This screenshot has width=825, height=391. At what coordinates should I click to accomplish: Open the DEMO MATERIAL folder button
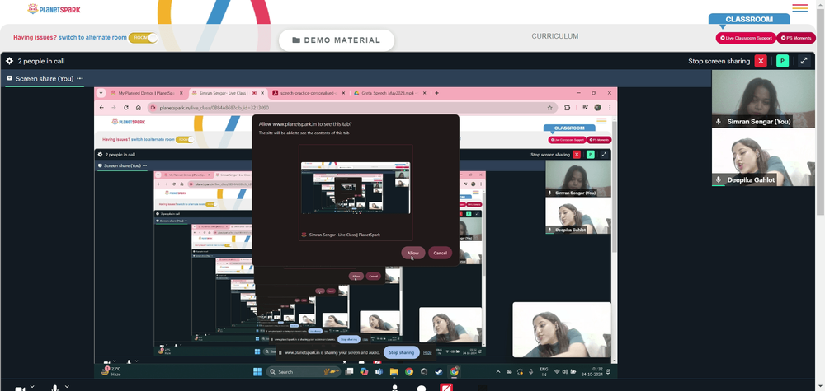[337, 40]
